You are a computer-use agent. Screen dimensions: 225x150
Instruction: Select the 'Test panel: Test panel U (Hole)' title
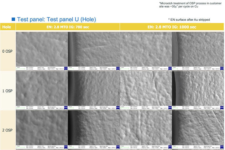click(56, 19)
